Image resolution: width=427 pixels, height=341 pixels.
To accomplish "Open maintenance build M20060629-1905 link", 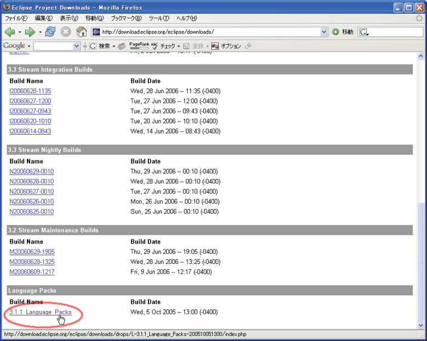I will tap(32, 252).
